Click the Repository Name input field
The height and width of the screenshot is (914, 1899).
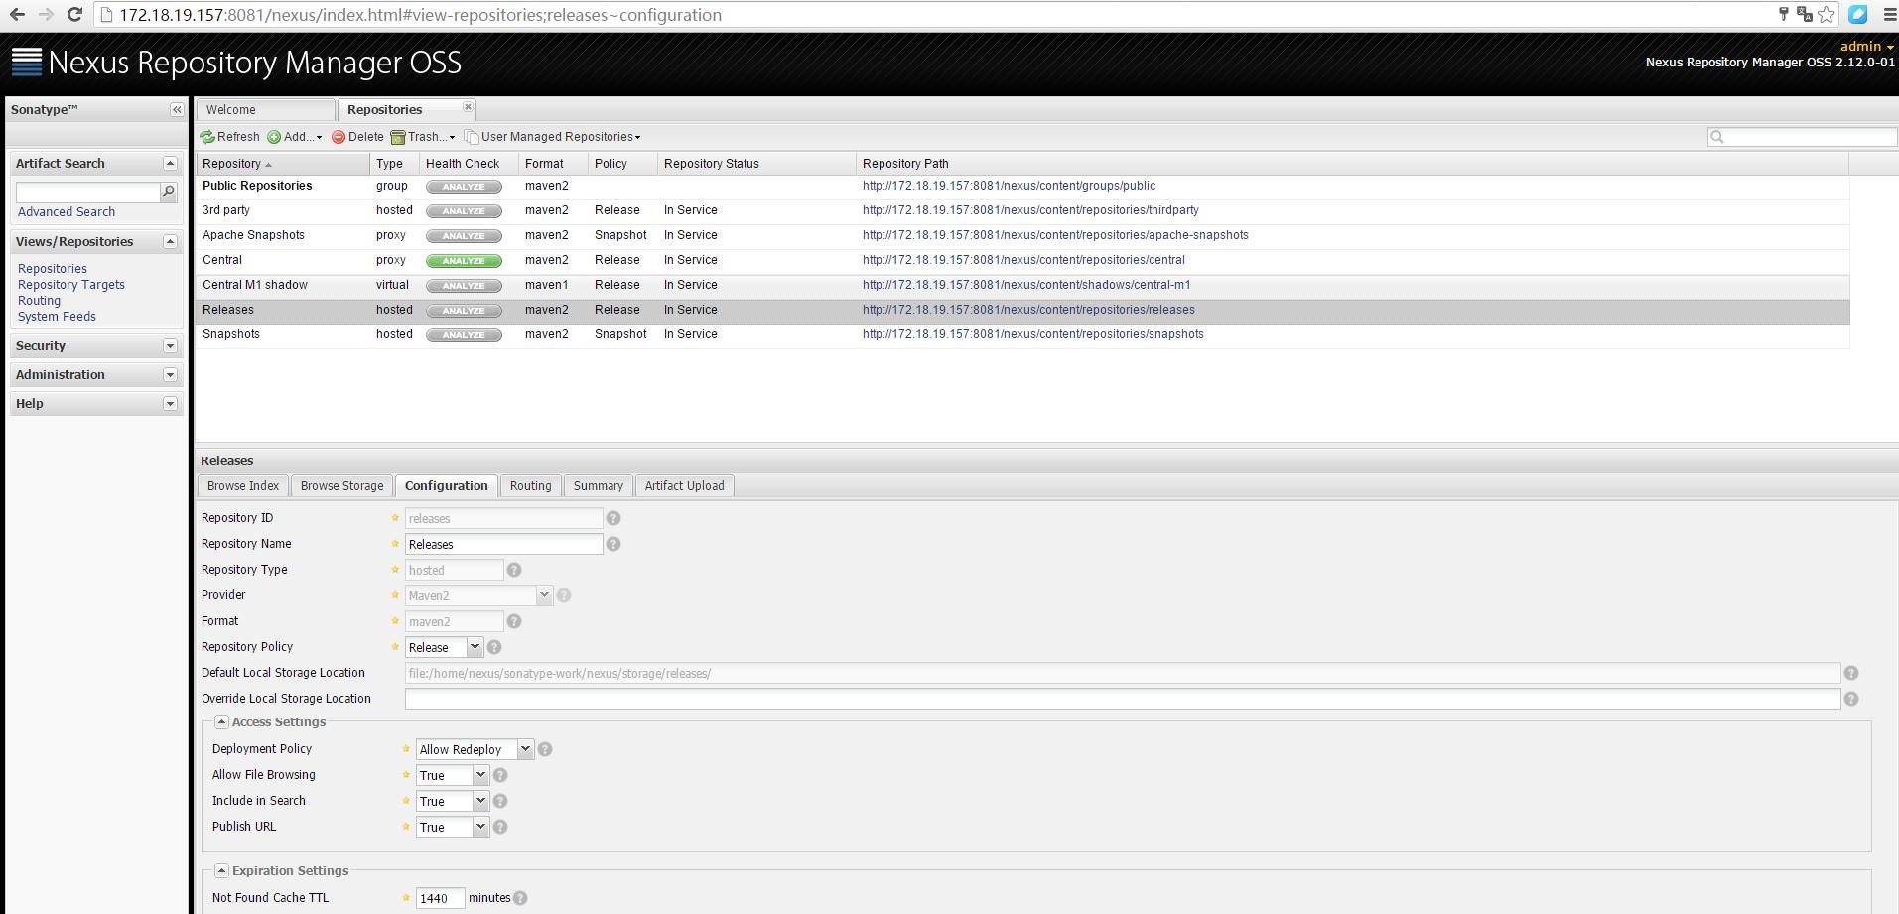point(503,544)
